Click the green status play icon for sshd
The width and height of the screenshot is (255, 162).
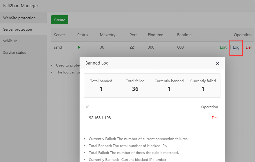point(79,47)
